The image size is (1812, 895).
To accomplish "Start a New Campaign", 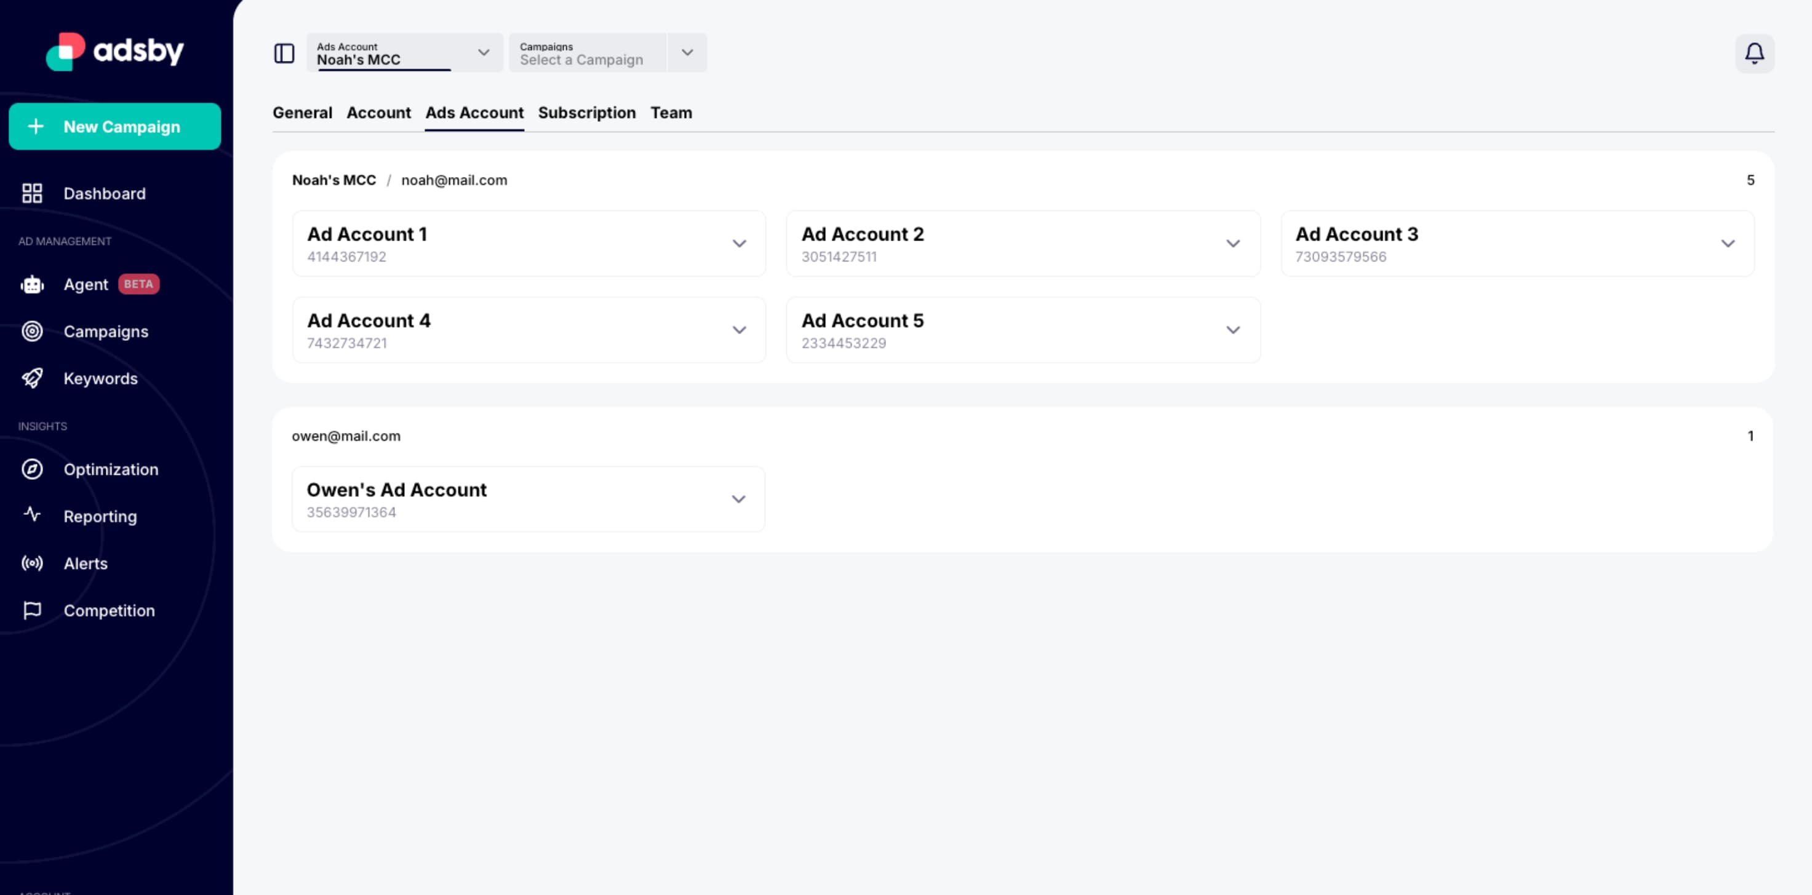I will [x=114, y=127].
